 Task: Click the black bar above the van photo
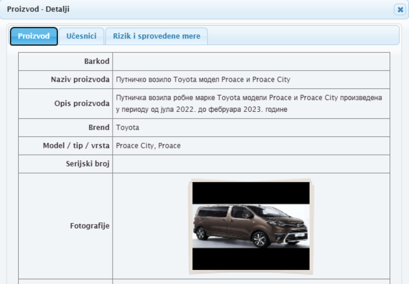tap(251, 193)
